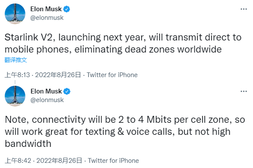The width and height of the screenshot is (253, 168).
Task: Click Twitter for iPhone on the 8:42 tweet
Action: (x=113, y=161)
